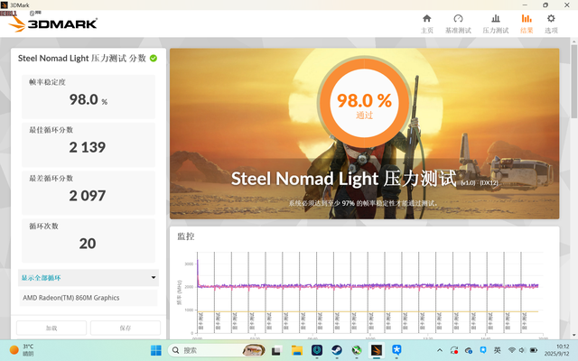
Task: Click the AMD Radeon(TM) 860M Graphics entry
Action: 89,298
